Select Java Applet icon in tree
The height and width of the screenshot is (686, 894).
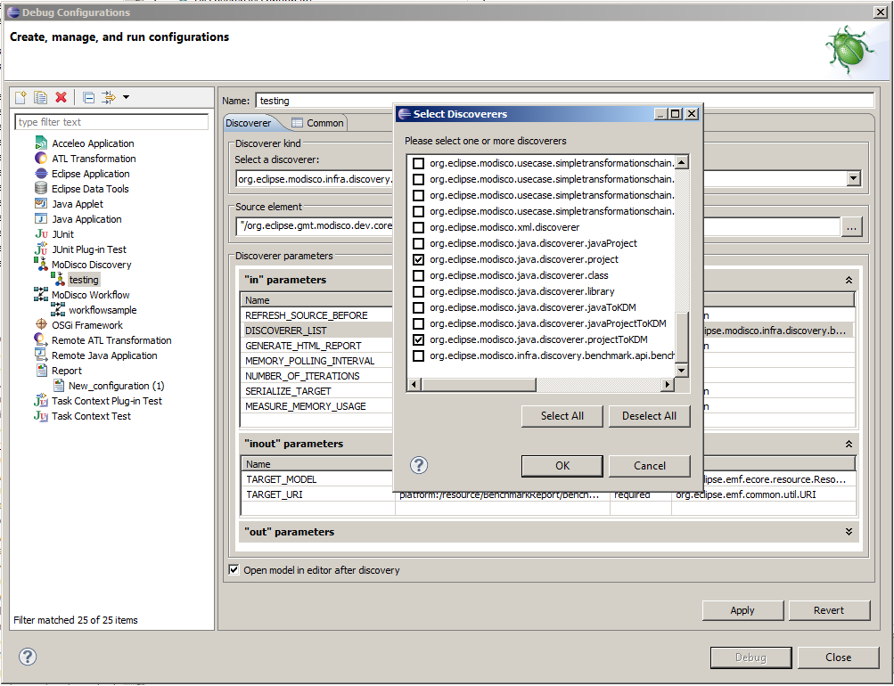(41, 203)
